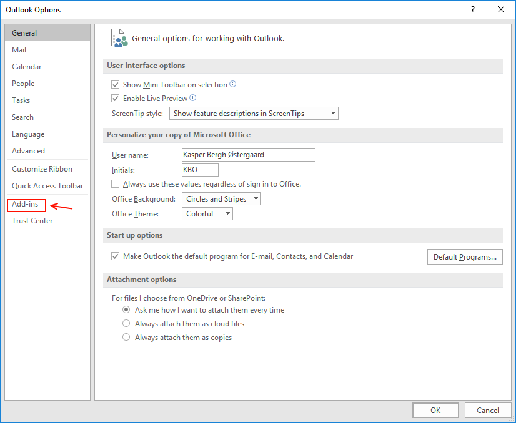Image resolution: width=516 pixels, height=423 pixels.
Task: Go to Customize Ribbon settings
Action: (47, 169)
